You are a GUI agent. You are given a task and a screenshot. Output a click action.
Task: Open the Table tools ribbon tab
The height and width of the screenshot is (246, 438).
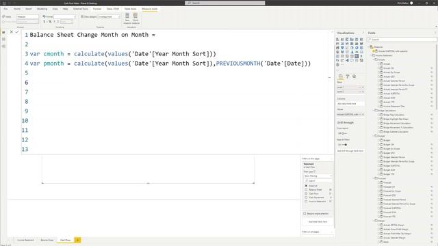click(130, 9)
